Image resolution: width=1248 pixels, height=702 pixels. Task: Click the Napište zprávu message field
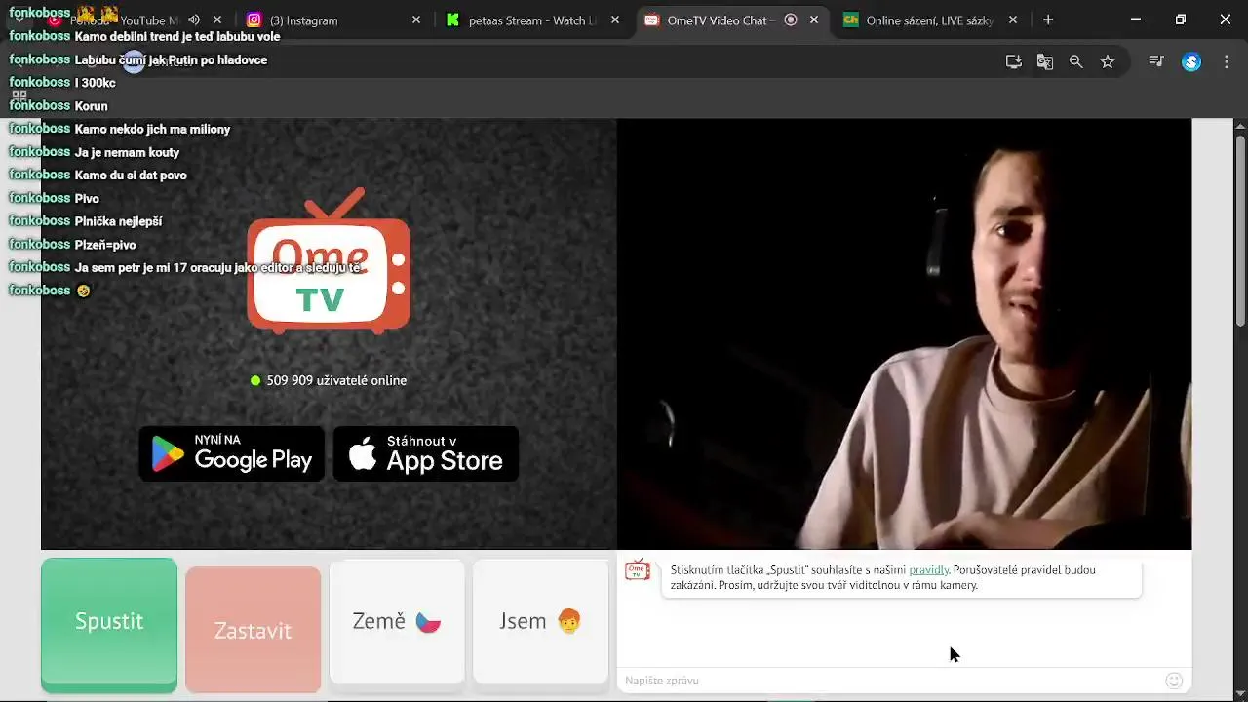click(887, 681)
